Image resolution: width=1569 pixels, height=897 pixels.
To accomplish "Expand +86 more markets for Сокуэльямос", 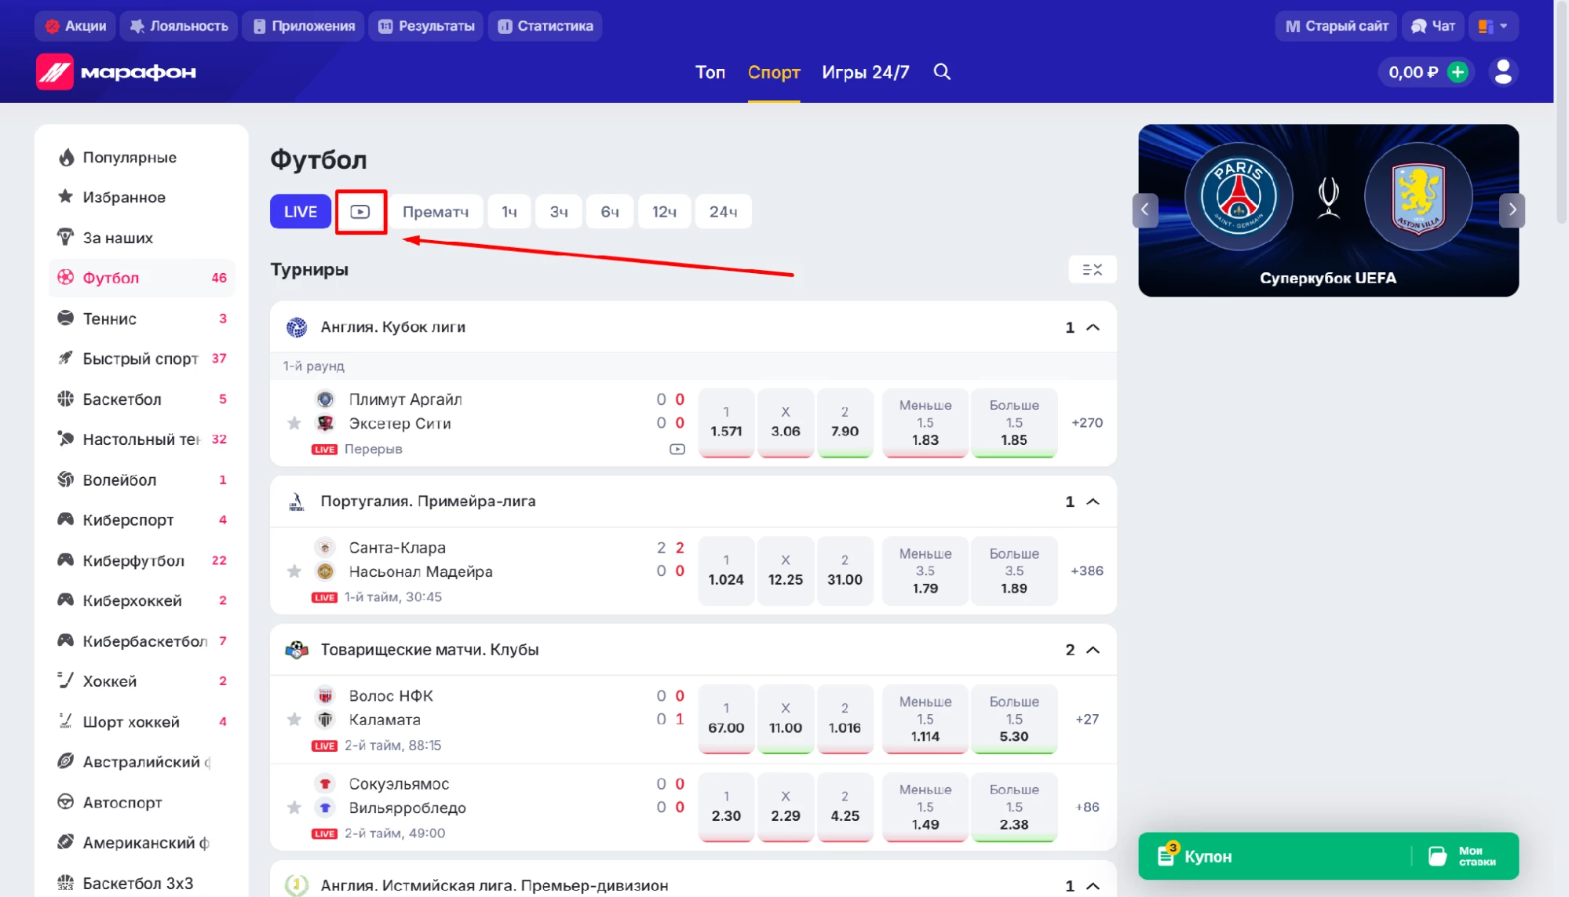I will click(x=1087, y=808).
